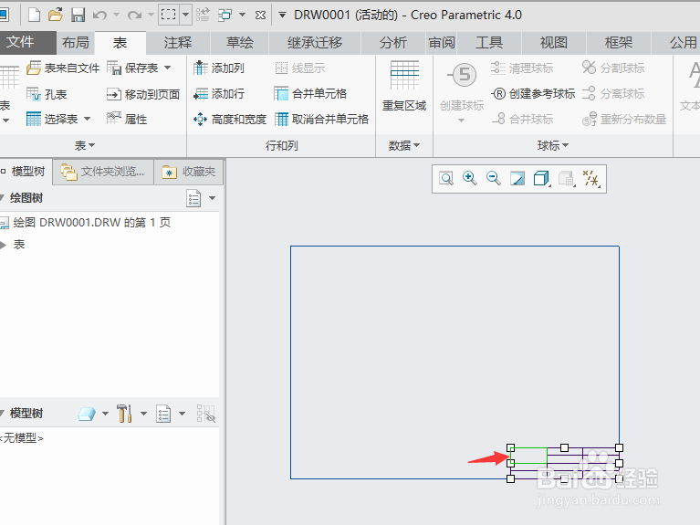Click the 重复区域 button
The height and width of the screenshot is (525, 700).
click(404, 86)
